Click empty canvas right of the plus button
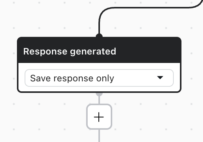Image resolution: width=203 pixels, height=142 pixels. pos(149,117)
